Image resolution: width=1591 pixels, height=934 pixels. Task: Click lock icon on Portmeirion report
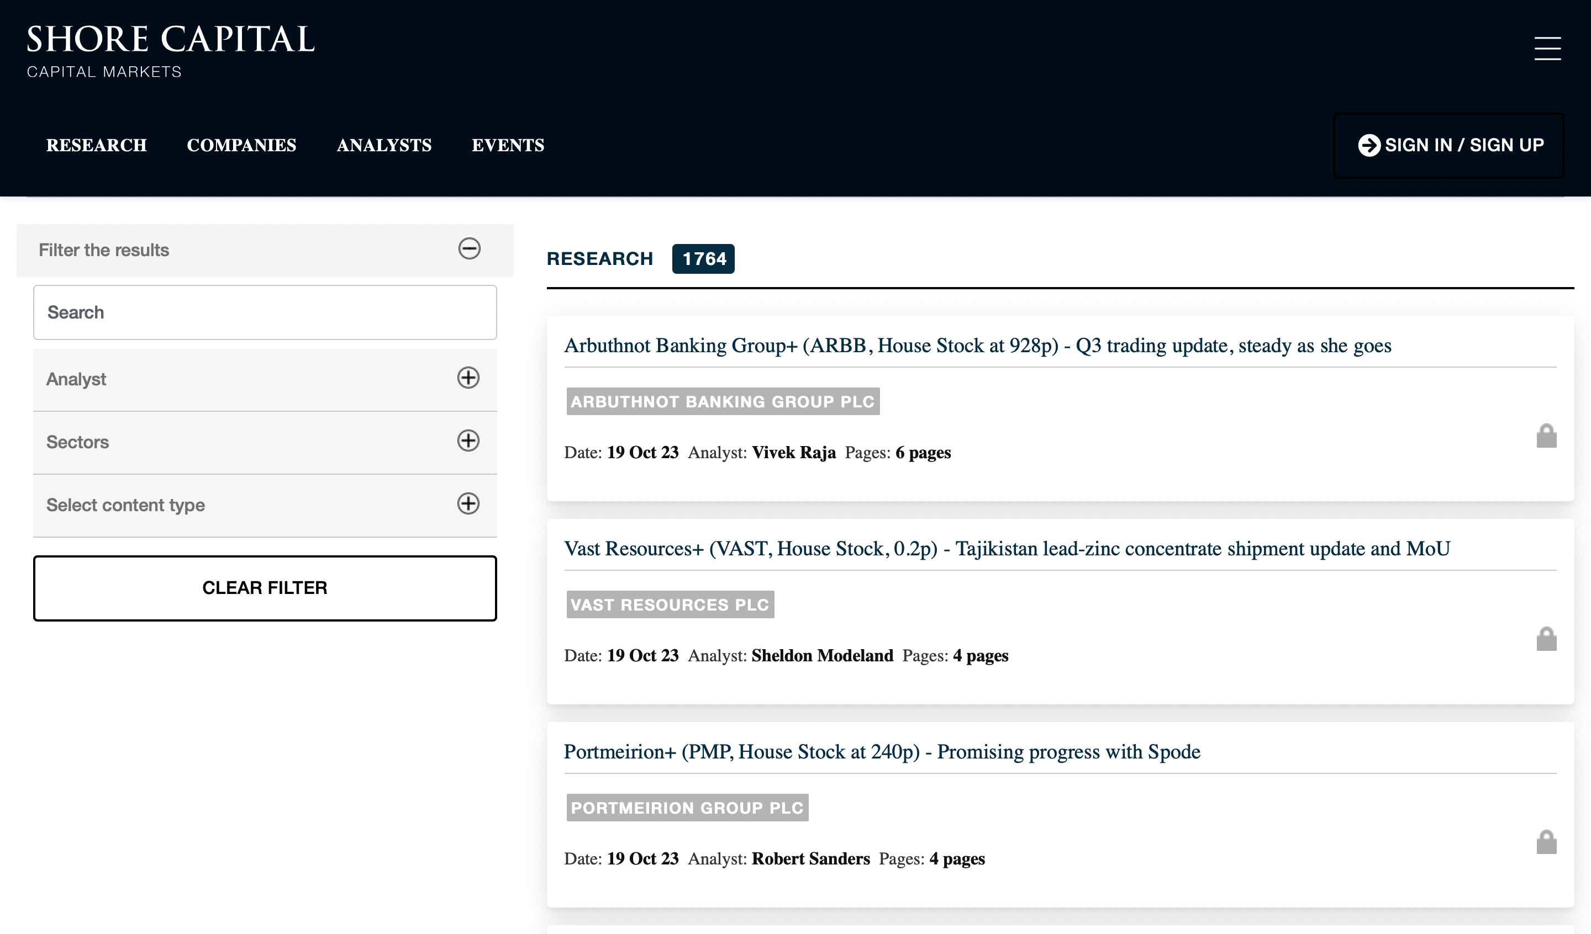tap(1546, 842)
